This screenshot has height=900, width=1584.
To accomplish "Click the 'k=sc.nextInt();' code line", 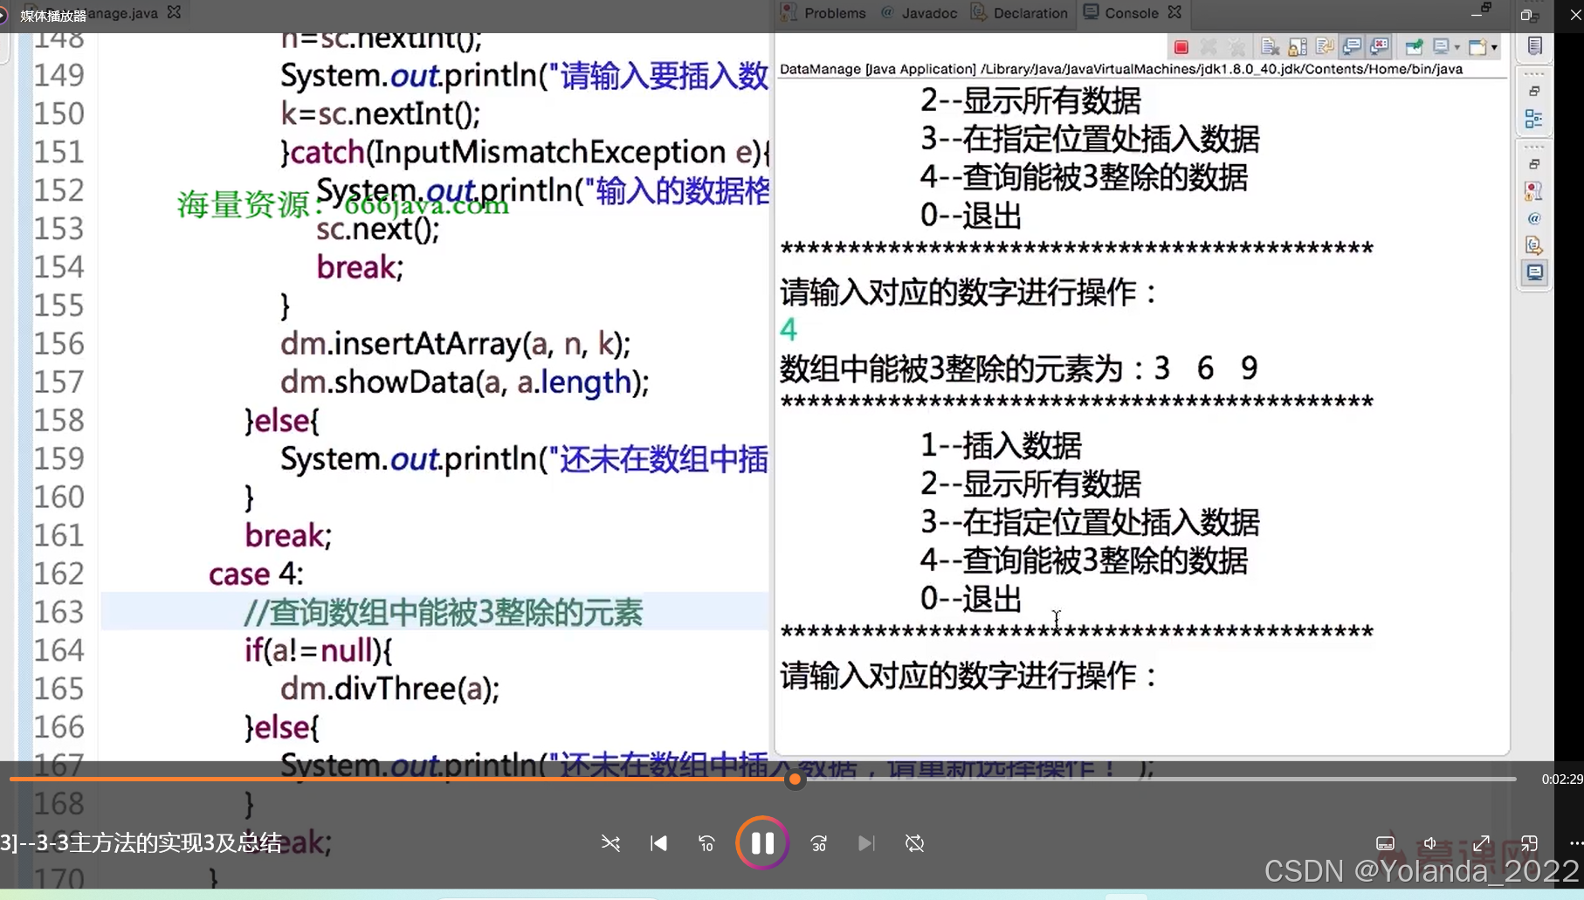I will (x=380, y=114).
